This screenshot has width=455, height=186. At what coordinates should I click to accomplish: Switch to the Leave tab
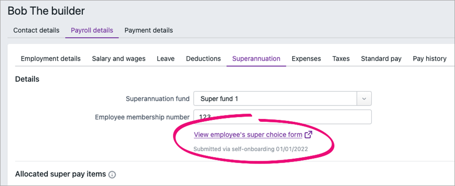tap(165, 59)
